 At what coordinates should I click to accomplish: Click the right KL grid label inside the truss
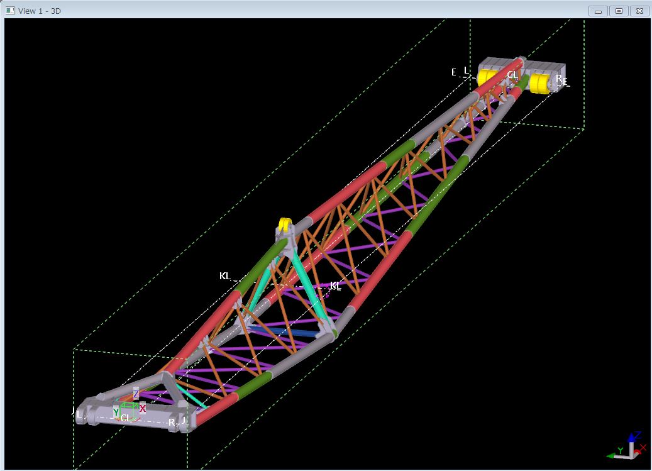click(335, 285)
